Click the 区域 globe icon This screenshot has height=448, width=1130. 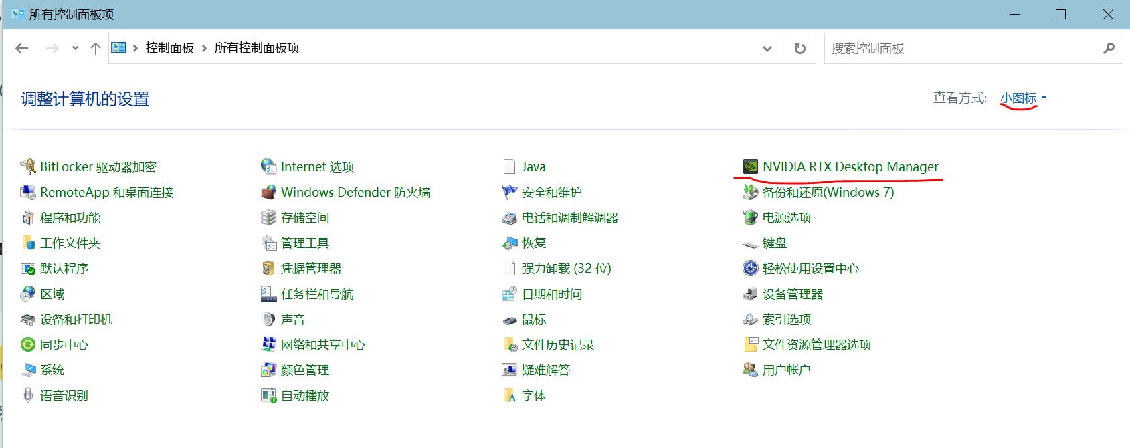click(x=28, y=294)
